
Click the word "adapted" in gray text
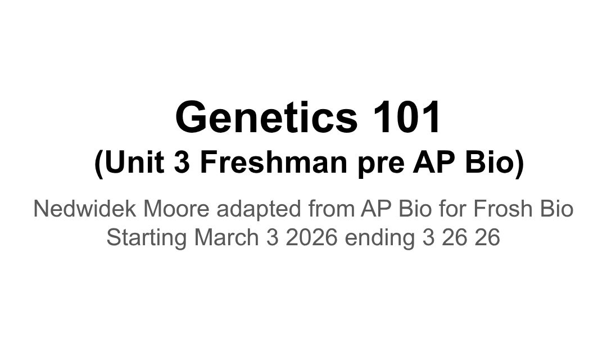(259, 210)
